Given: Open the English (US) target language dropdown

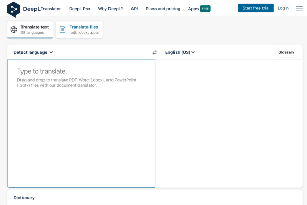Looking at the screenshot, I should tap(180, 52).
